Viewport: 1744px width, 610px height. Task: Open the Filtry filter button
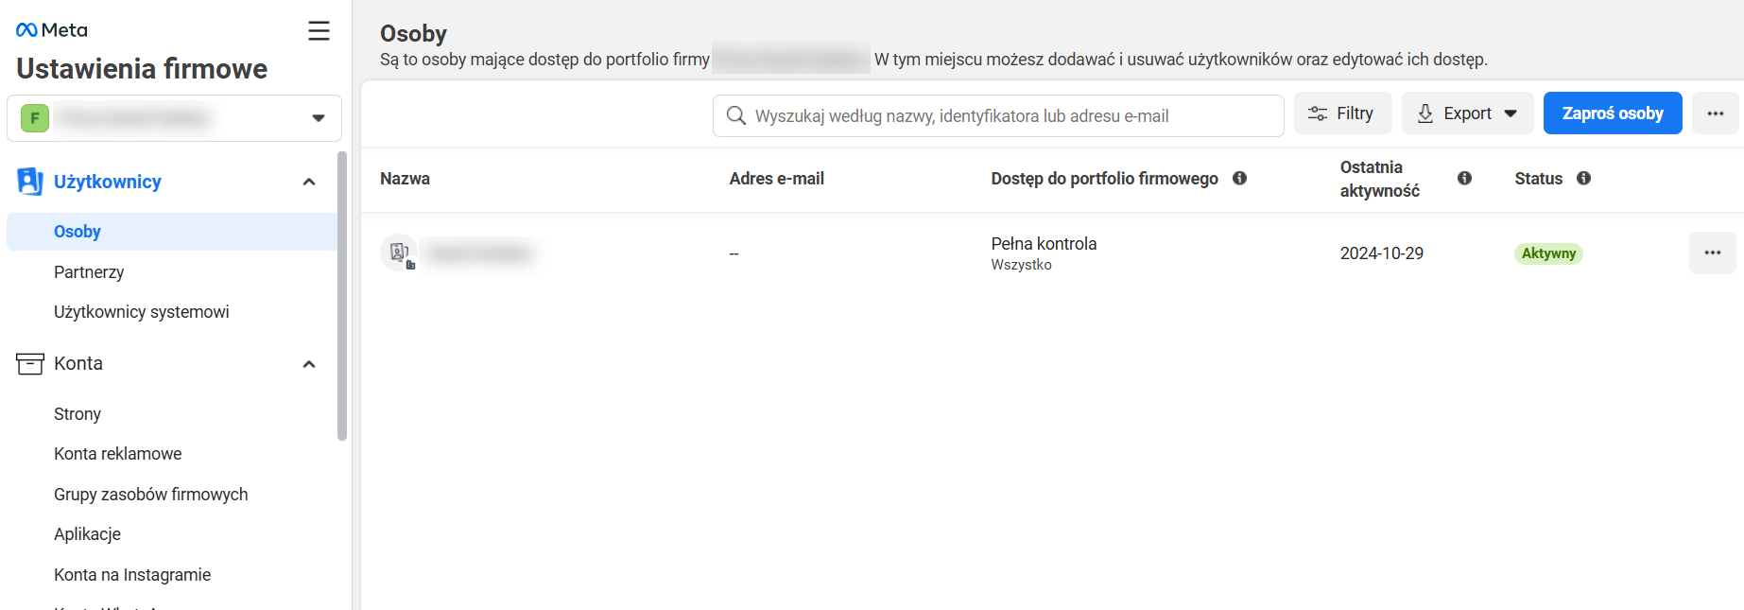[1342, 113]
